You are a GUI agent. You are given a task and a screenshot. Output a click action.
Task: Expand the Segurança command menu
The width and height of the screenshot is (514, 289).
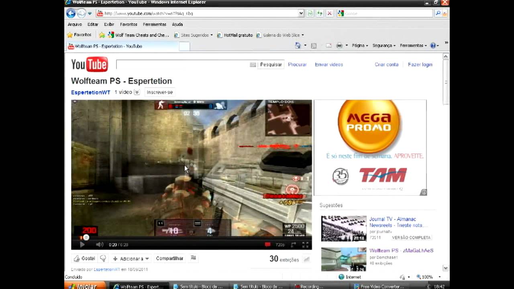coord(384,46)
